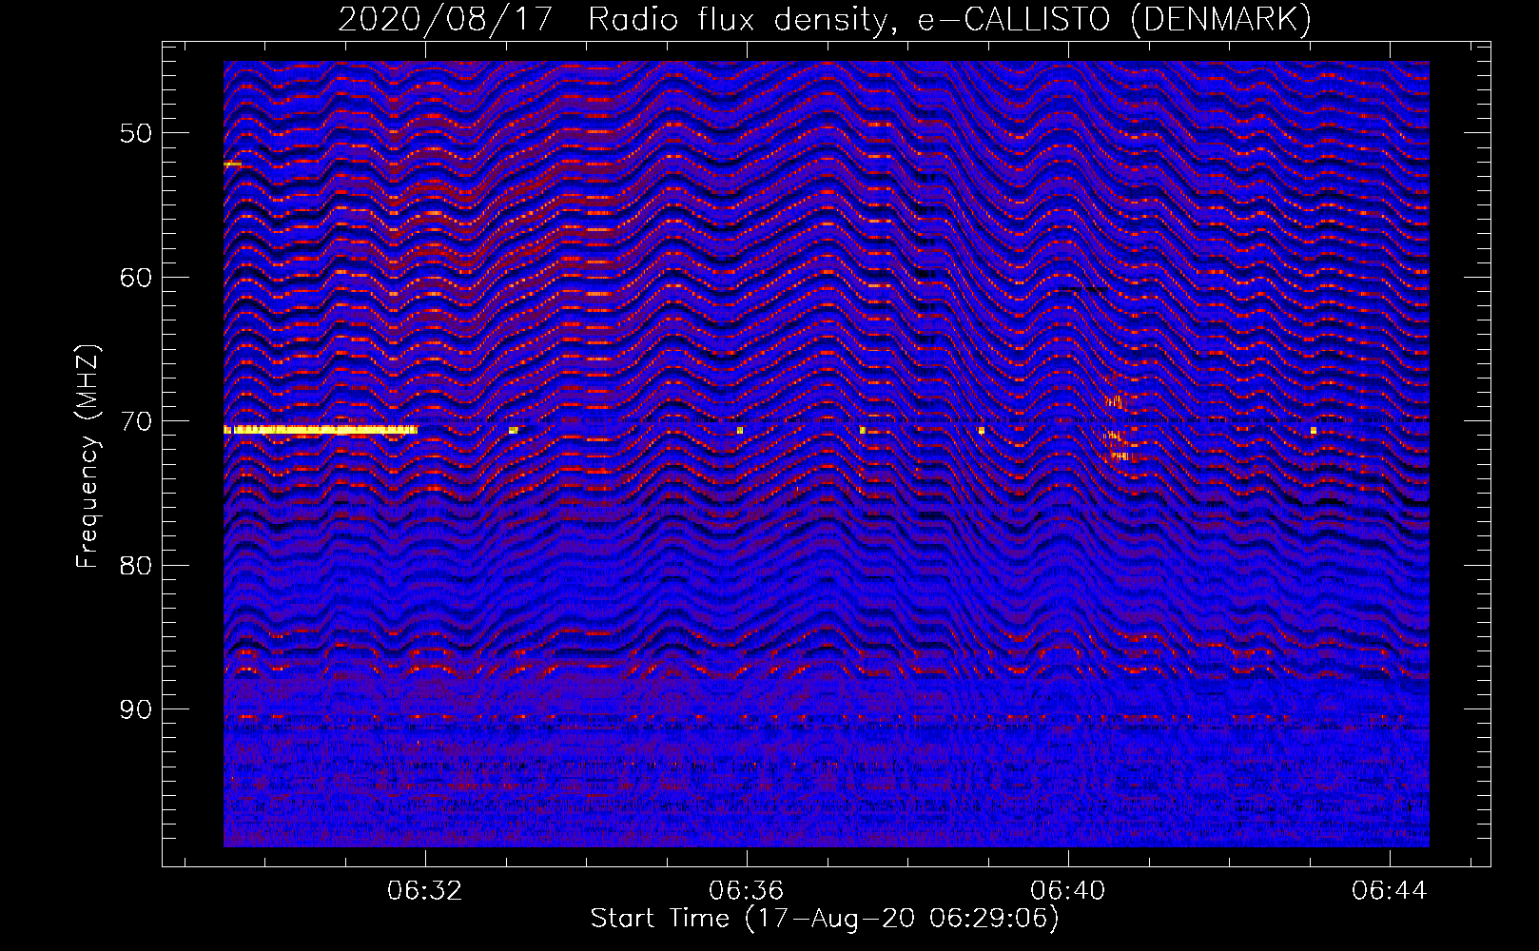This screenshot has height=951, width=1539.
Task: Click the plot title "Radio flux density, e-CALLISTO (DENMARK)"
Action: pyautogui.click(x=949, y=19)
